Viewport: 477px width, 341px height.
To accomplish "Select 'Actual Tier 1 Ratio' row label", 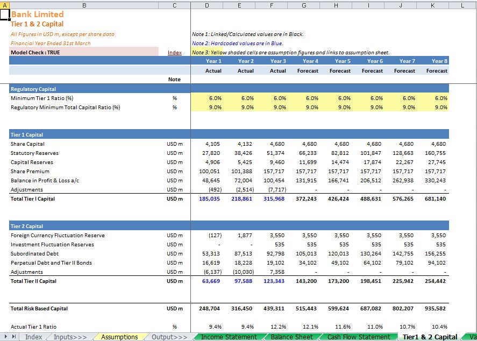I will (33, 326).
